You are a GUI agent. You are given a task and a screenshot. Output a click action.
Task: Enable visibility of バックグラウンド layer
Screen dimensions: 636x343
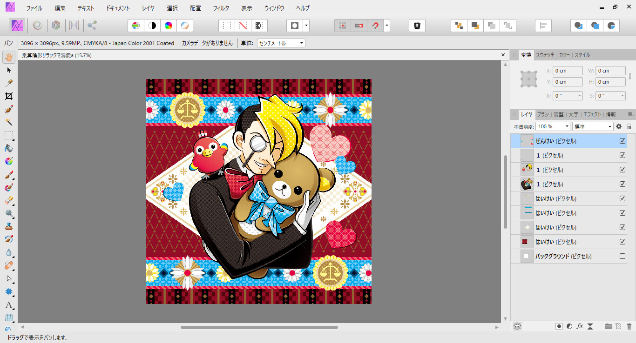pyautogui.click(x=622, y=256)
